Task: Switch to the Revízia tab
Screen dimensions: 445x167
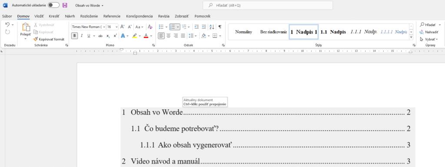Action: coord(164,16)
